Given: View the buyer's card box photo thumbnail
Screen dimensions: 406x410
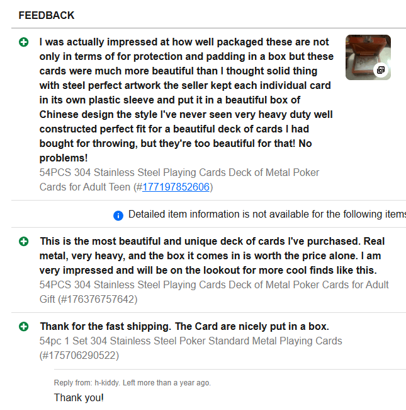Looking at the screenshot, I should 368,57.
